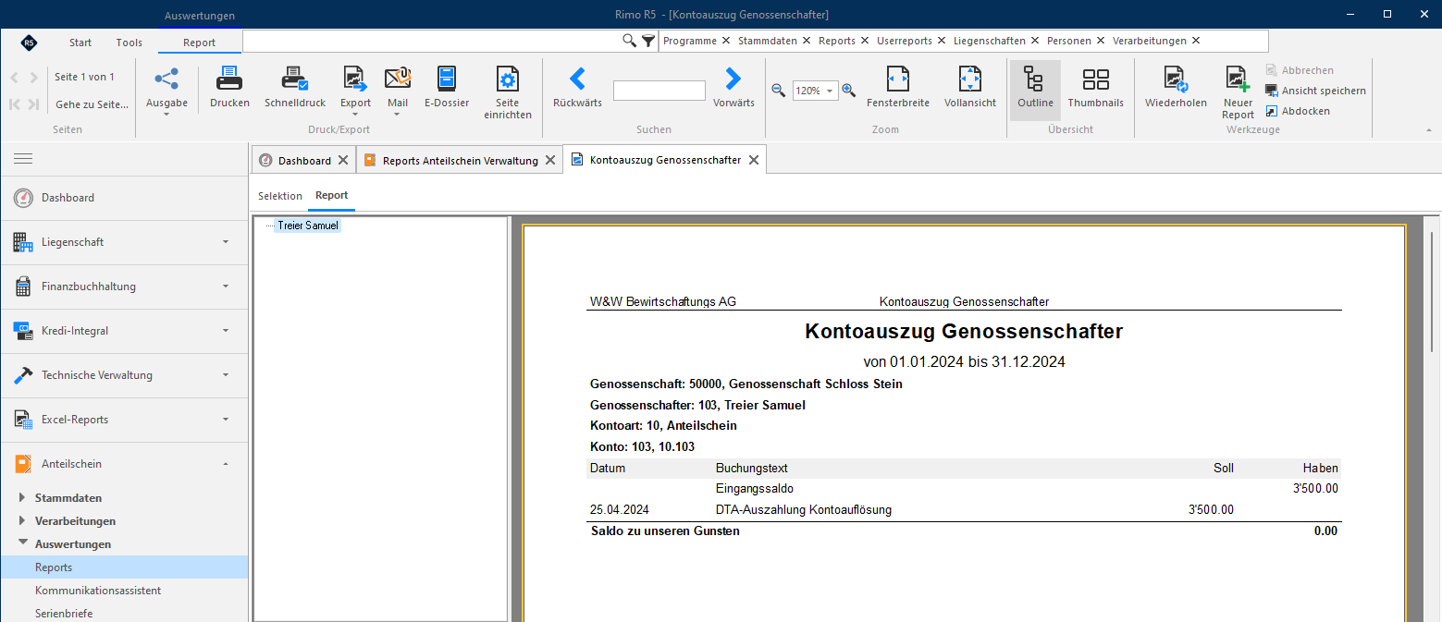
Task: Open Serienbriefe in sidebar
Action: tap(64, 613)
